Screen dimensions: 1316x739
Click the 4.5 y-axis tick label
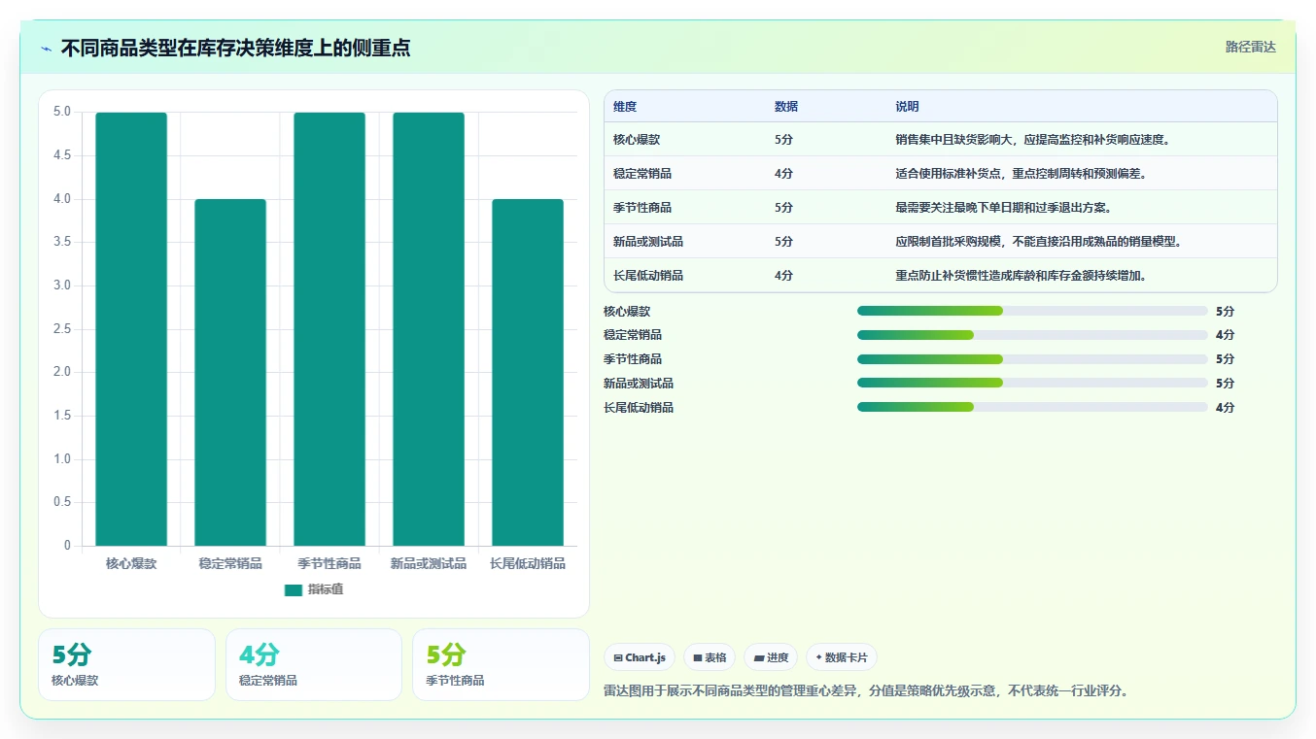pos(61,155)
